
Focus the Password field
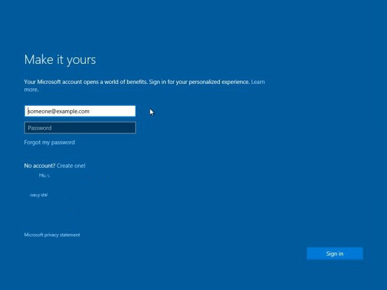tap(80, 128)
